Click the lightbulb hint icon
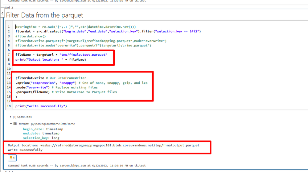This screenshot has width=308, height=172. click(x=12, y=158)
